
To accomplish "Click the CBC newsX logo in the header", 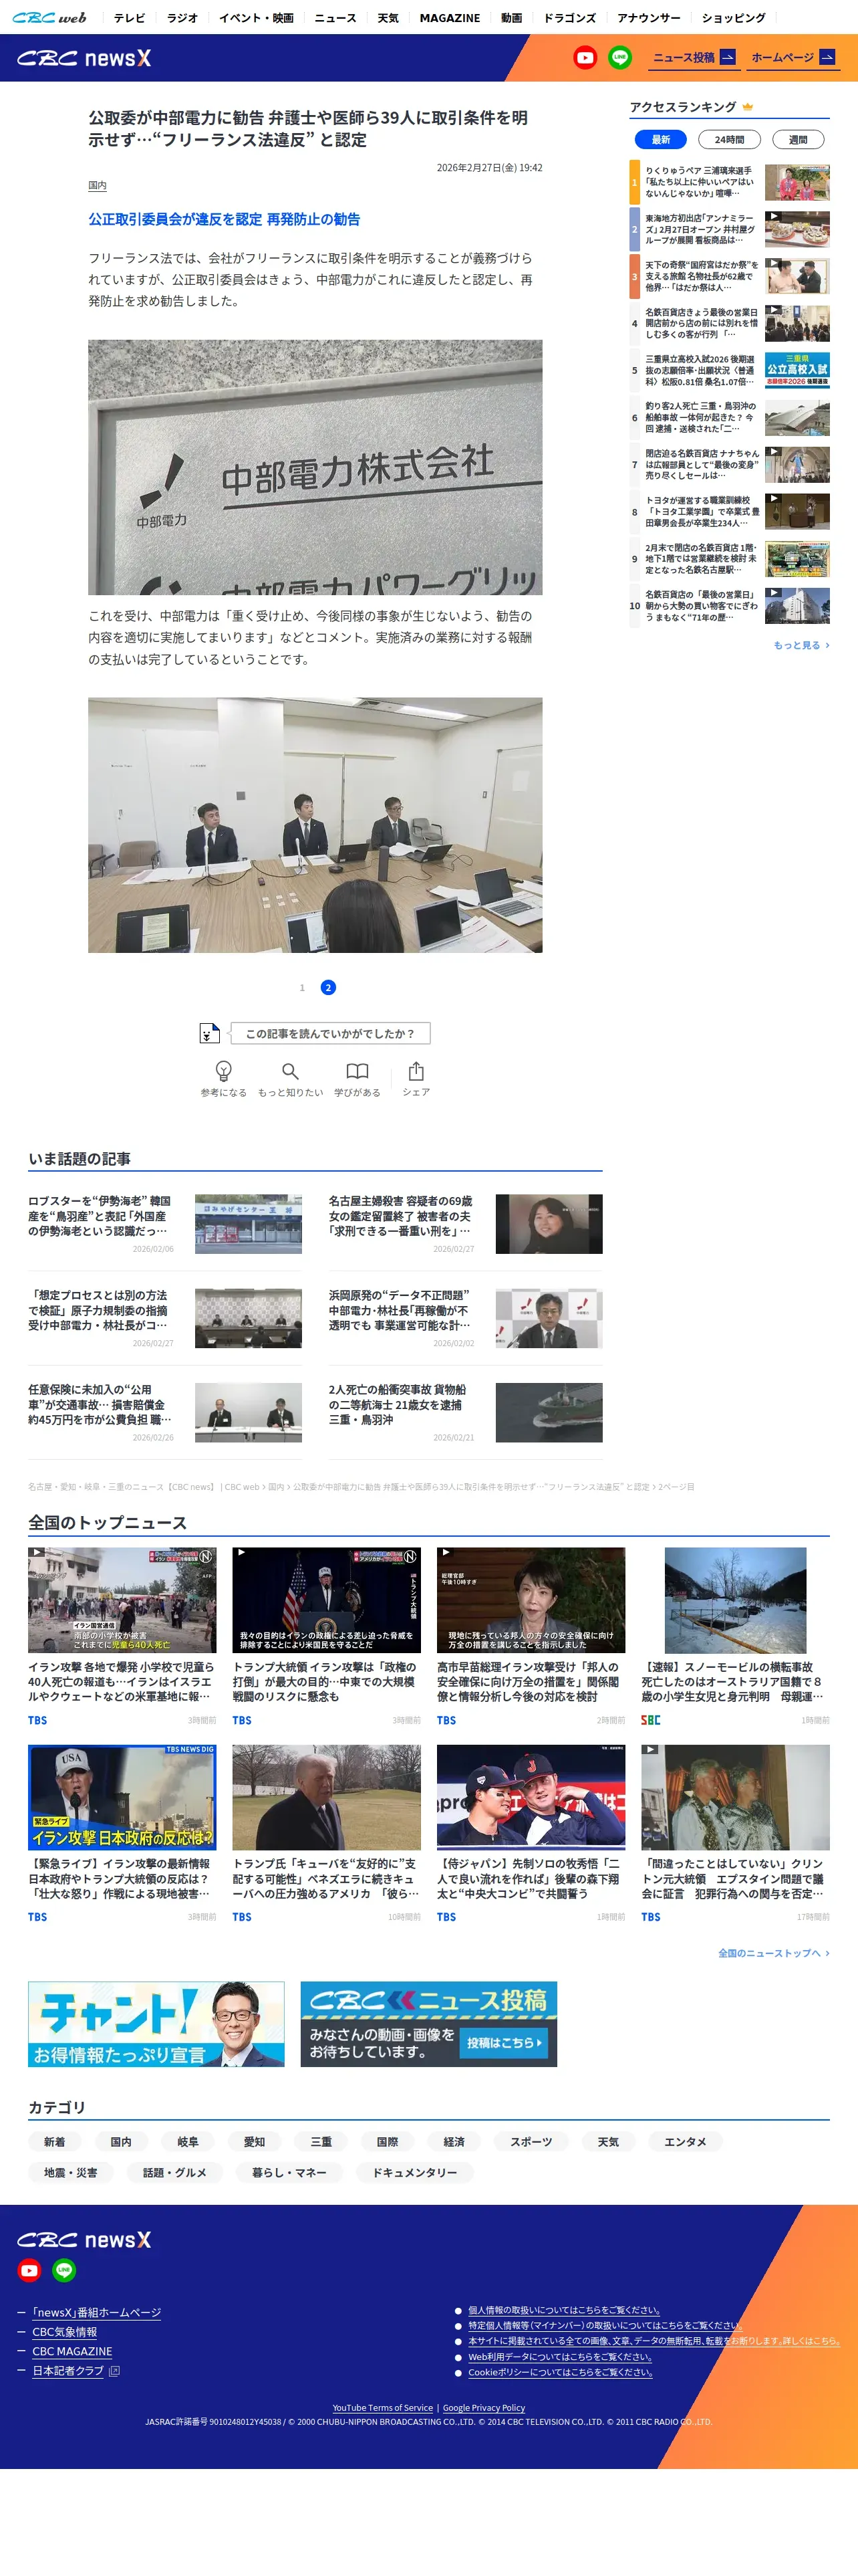I will (x=84, y=58).
